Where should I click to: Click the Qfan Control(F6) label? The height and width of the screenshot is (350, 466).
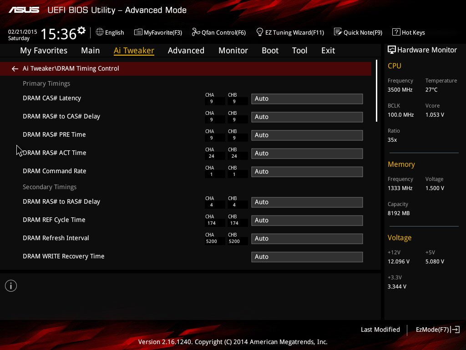pos(223,32)
